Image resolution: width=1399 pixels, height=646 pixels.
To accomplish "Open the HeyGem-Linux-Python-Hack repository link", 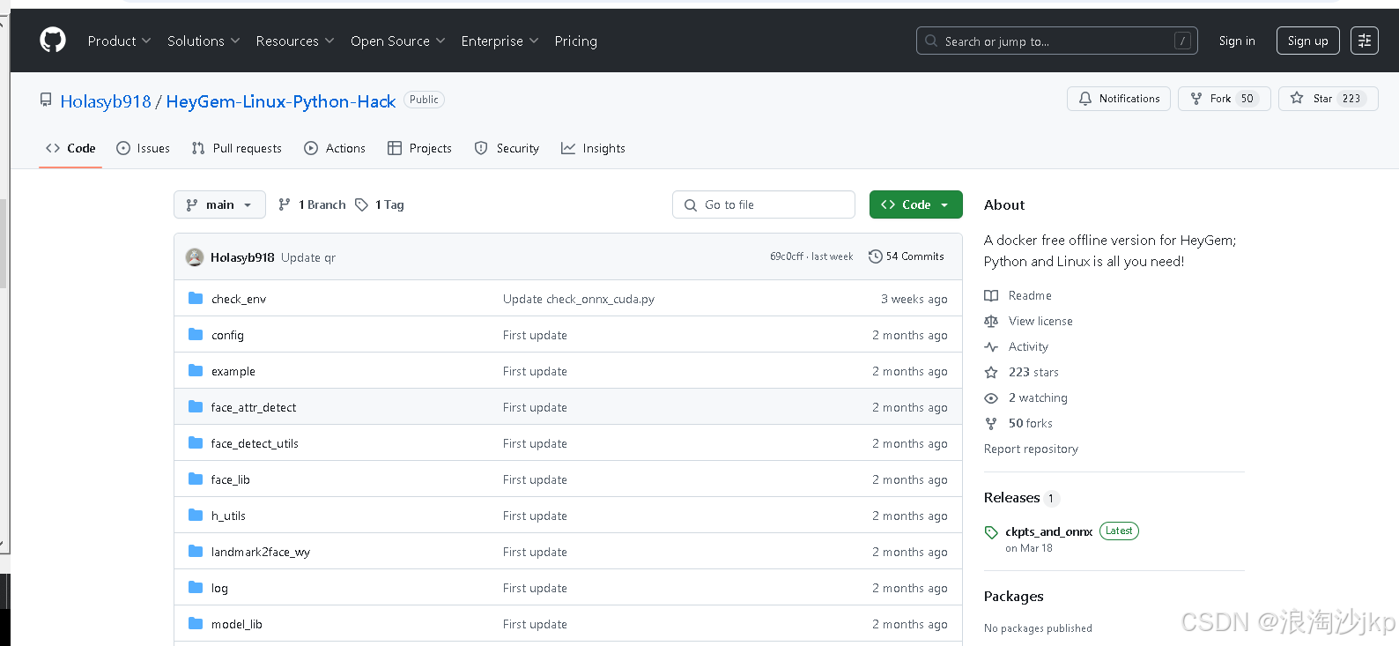I will click(281, 101).
